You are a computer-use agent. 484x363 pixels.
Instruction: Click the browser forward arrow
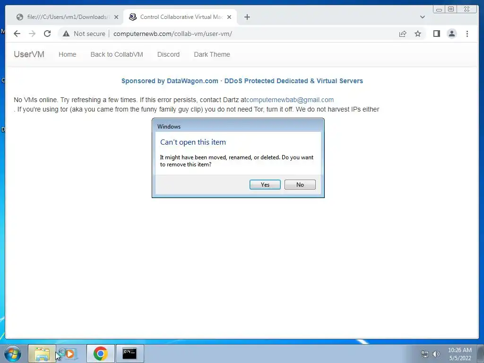coord(32,34)
